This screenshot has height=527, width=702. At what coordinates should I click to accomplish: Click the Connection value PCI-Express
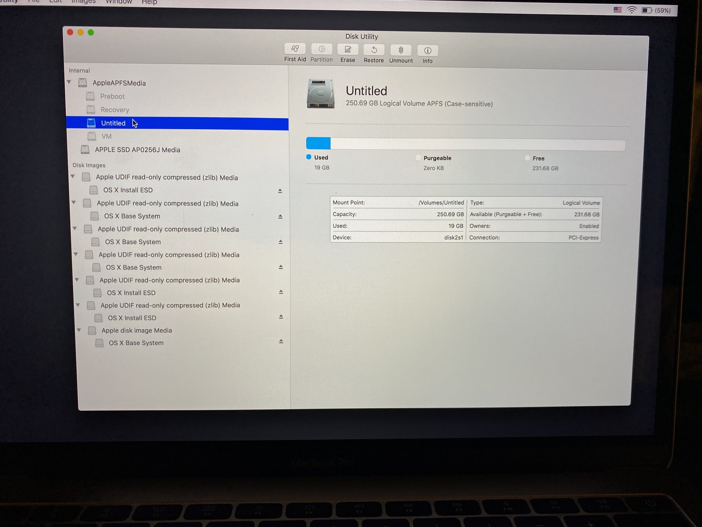583,238
